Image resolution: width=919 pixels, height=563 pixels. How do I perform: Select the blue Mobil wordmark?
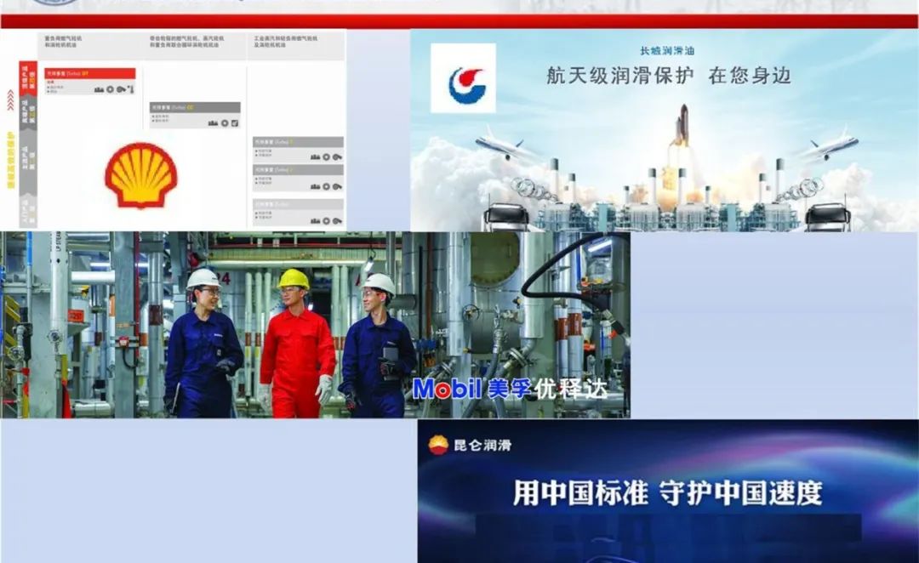[x=448, y=389]
